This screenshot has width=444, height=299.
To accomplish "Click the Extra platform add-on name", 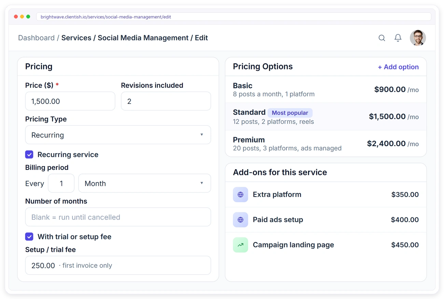I will pyautogui.click(x=277, y=194).
